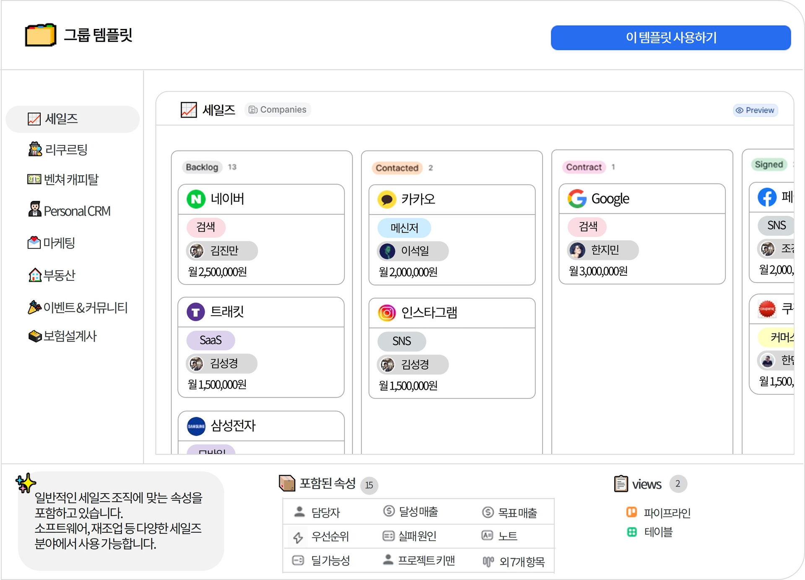This screenshot has width=805, height=580.
Task: Click the Preview eye badge
Action: click(x=756, y=110)
